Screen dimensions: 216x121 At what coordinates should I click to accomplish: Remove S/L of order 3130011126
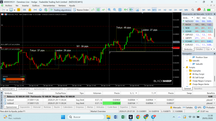pyautogui.click(x=137, y=100)
